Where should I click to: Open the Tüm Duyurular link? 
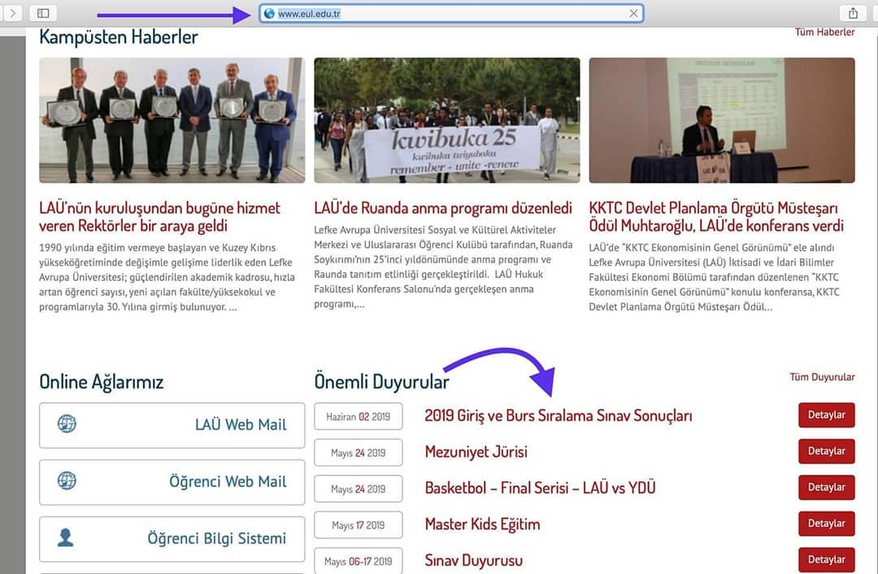(822, 377)
